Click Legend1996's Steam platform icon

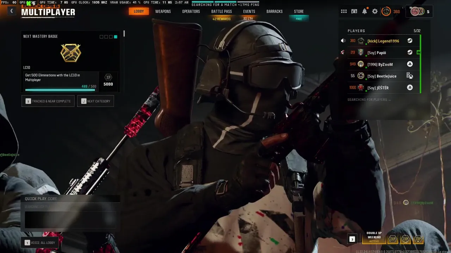pyautogui.click(x=410, y=41)
